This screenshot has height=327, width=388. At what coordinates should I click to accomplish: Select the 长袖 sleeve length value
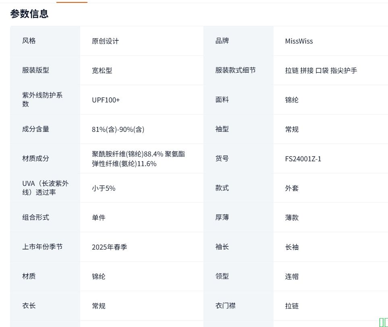click(292, 247)
